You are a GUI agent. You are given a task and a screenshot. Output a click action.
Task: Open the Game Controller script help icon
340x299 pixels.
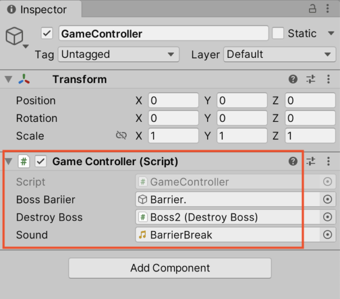(x=293, y=161)
